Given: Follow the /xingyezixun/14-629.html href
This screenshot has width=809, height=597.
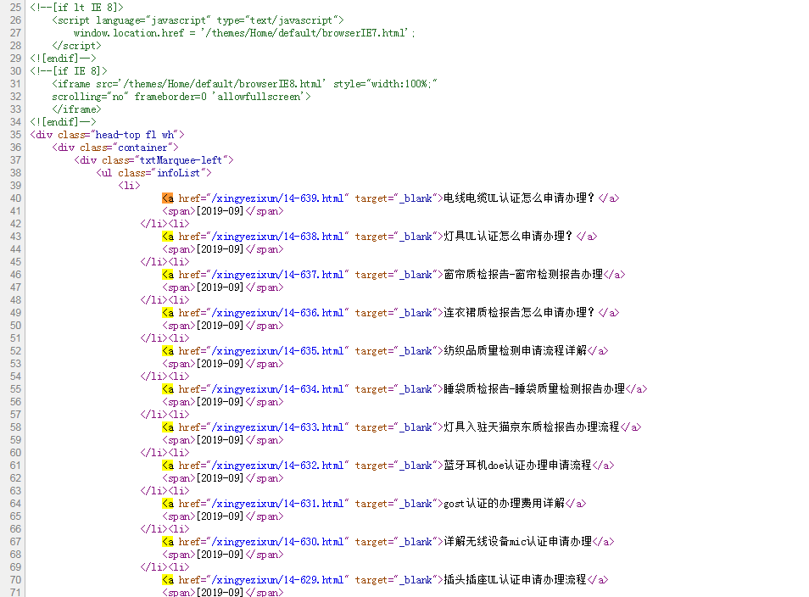Looking at the screenshot, I should 280,580.
